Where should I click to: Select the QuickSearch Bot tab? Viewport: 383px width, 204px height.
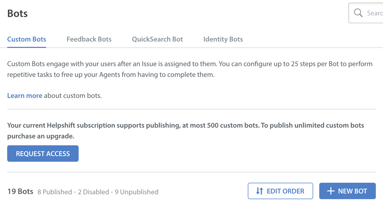tap(157, 39)
